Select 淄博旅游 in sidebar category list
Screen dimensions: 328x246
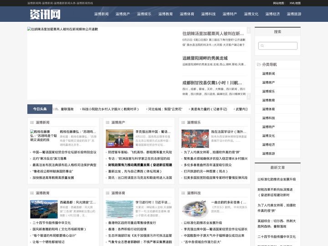pos(269,154)
